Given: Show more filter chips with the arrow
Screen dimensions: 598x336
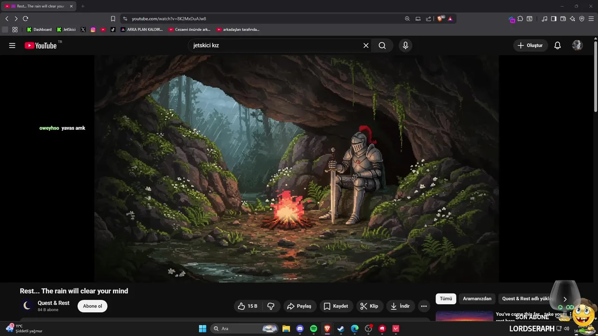Looking at the screenshot, I should pos(565,299).
